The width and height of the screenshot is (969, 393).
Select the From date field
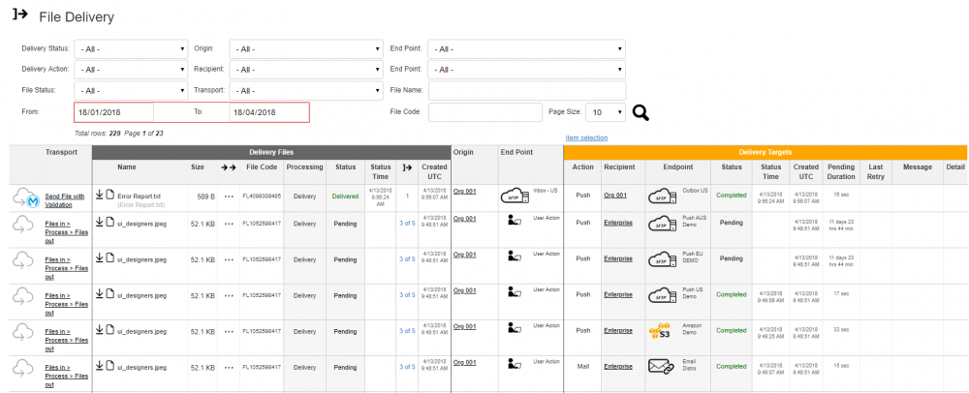point(113,112)
